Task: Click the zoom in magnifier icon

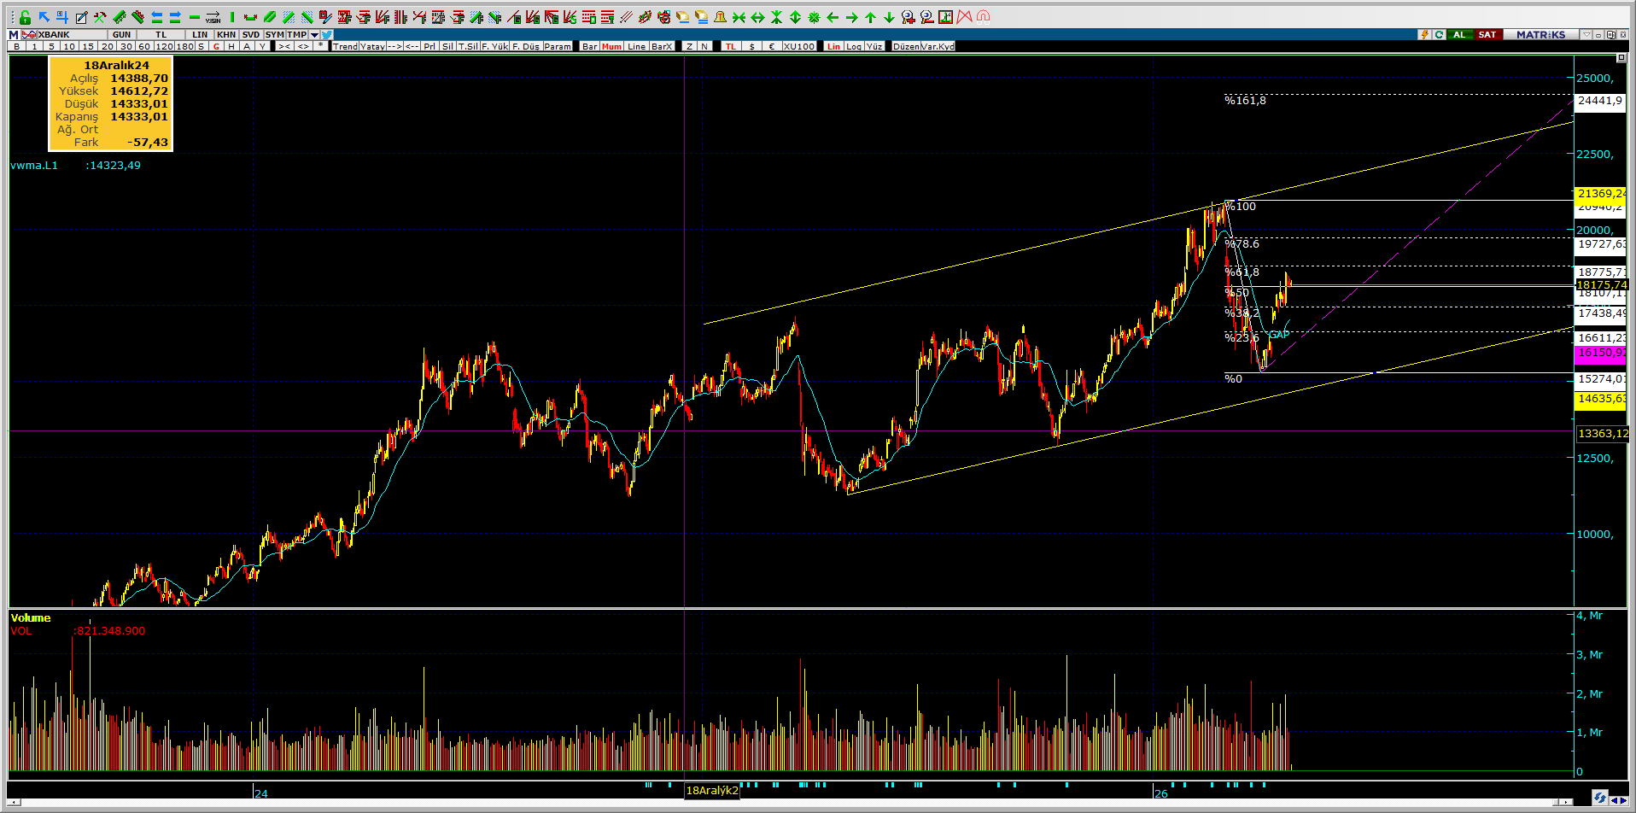Action: (x=908, y=17)
